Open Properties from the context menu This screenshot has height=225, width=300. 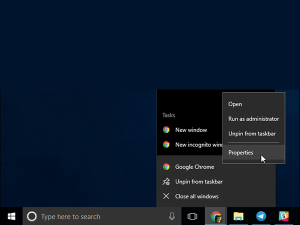pyautogui.click(x=240, y=152)
